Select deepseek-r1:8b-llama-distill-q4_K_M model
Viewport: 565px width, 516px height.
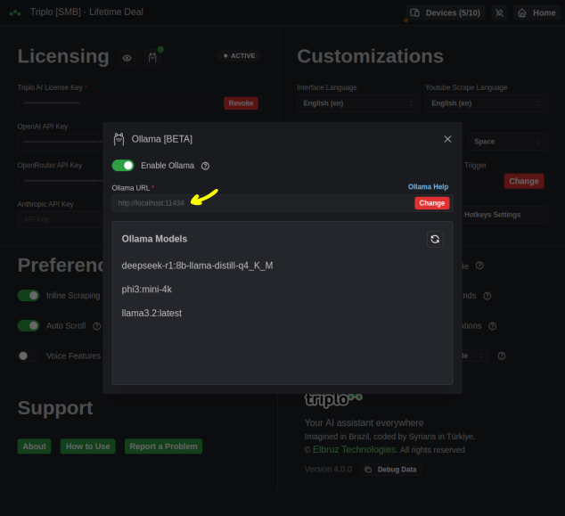click(197, 266)
